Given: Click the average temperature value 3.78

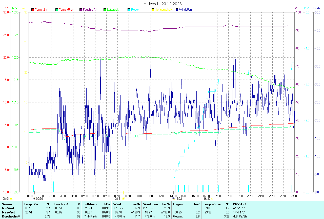Looking at the screenshot, I should (47, 216).
